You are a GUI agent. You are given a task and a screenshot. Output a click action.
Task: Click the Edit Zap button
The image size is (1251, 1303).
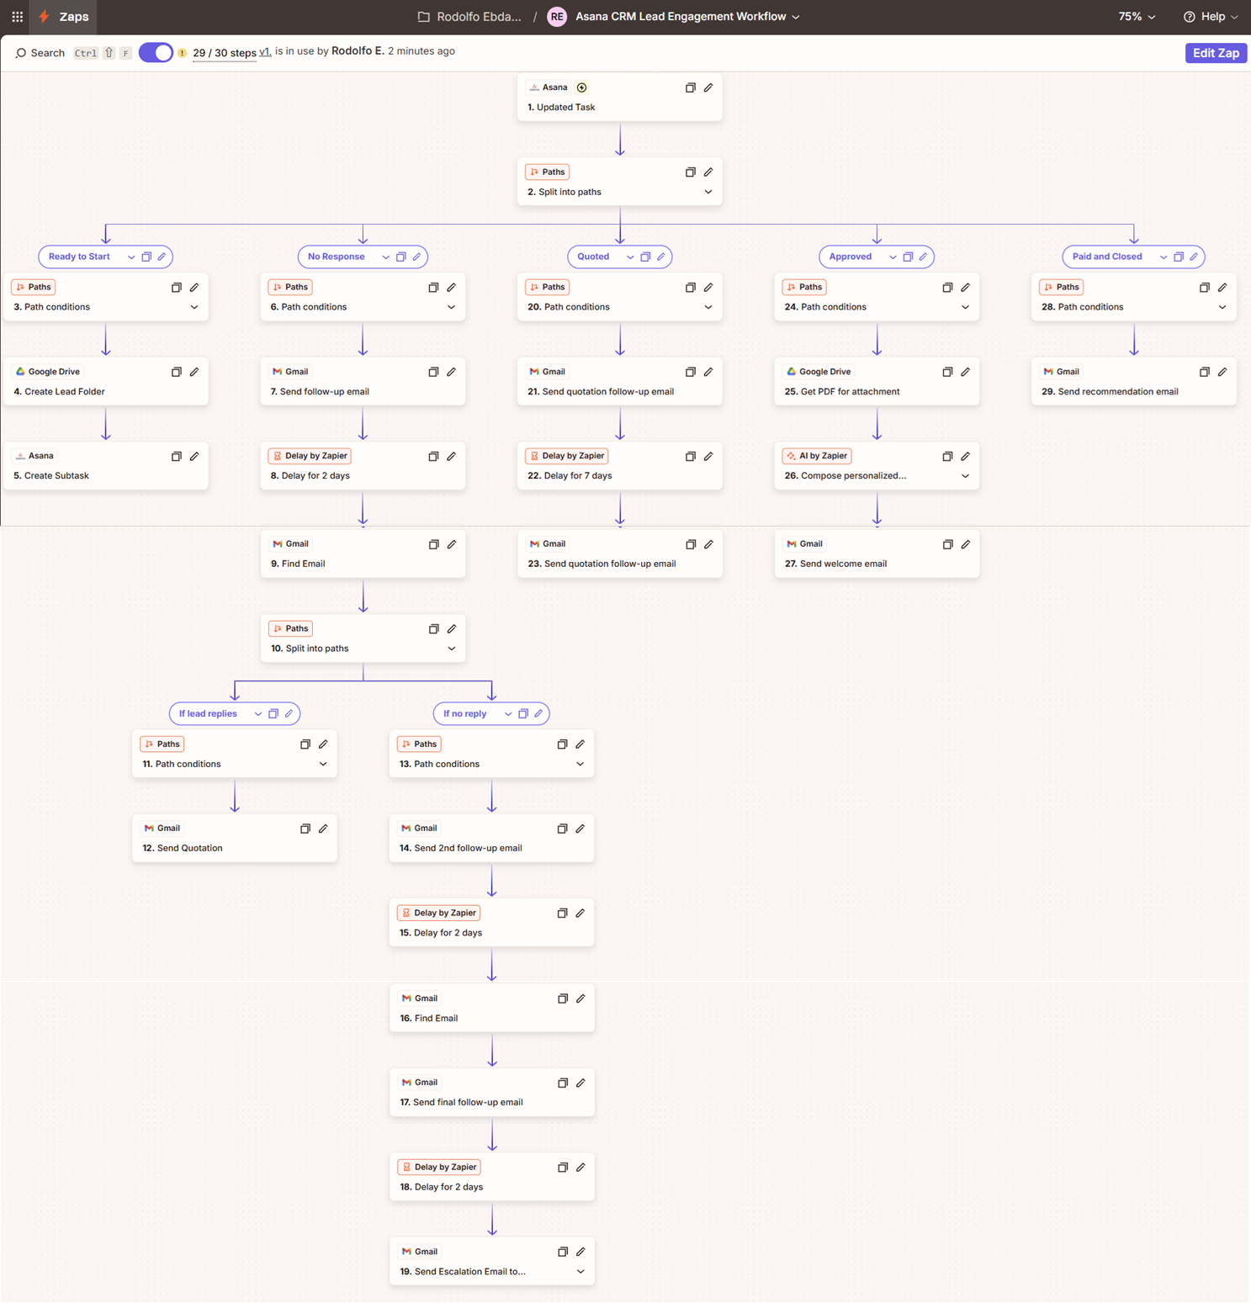pos(1216,53)
